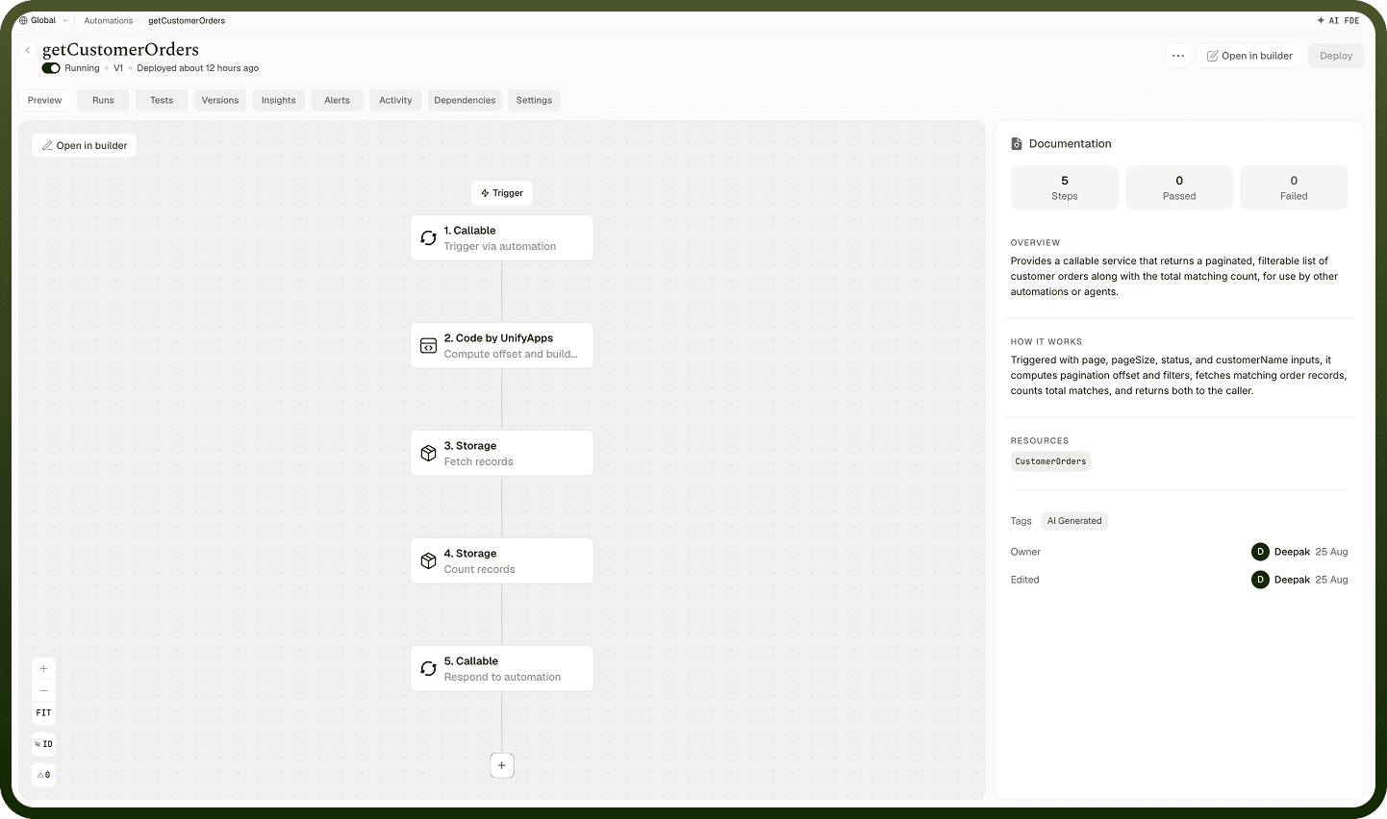Open the warnings counter showing 0

[x=43, y=775]
